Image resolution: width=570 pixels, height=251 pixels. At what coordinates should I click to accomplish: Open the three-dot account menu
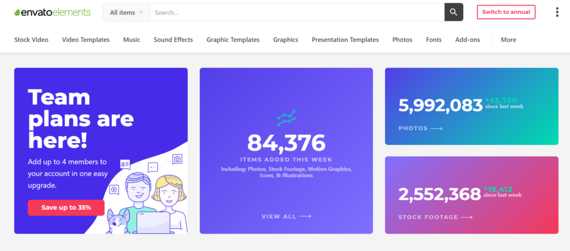[557, 12]
